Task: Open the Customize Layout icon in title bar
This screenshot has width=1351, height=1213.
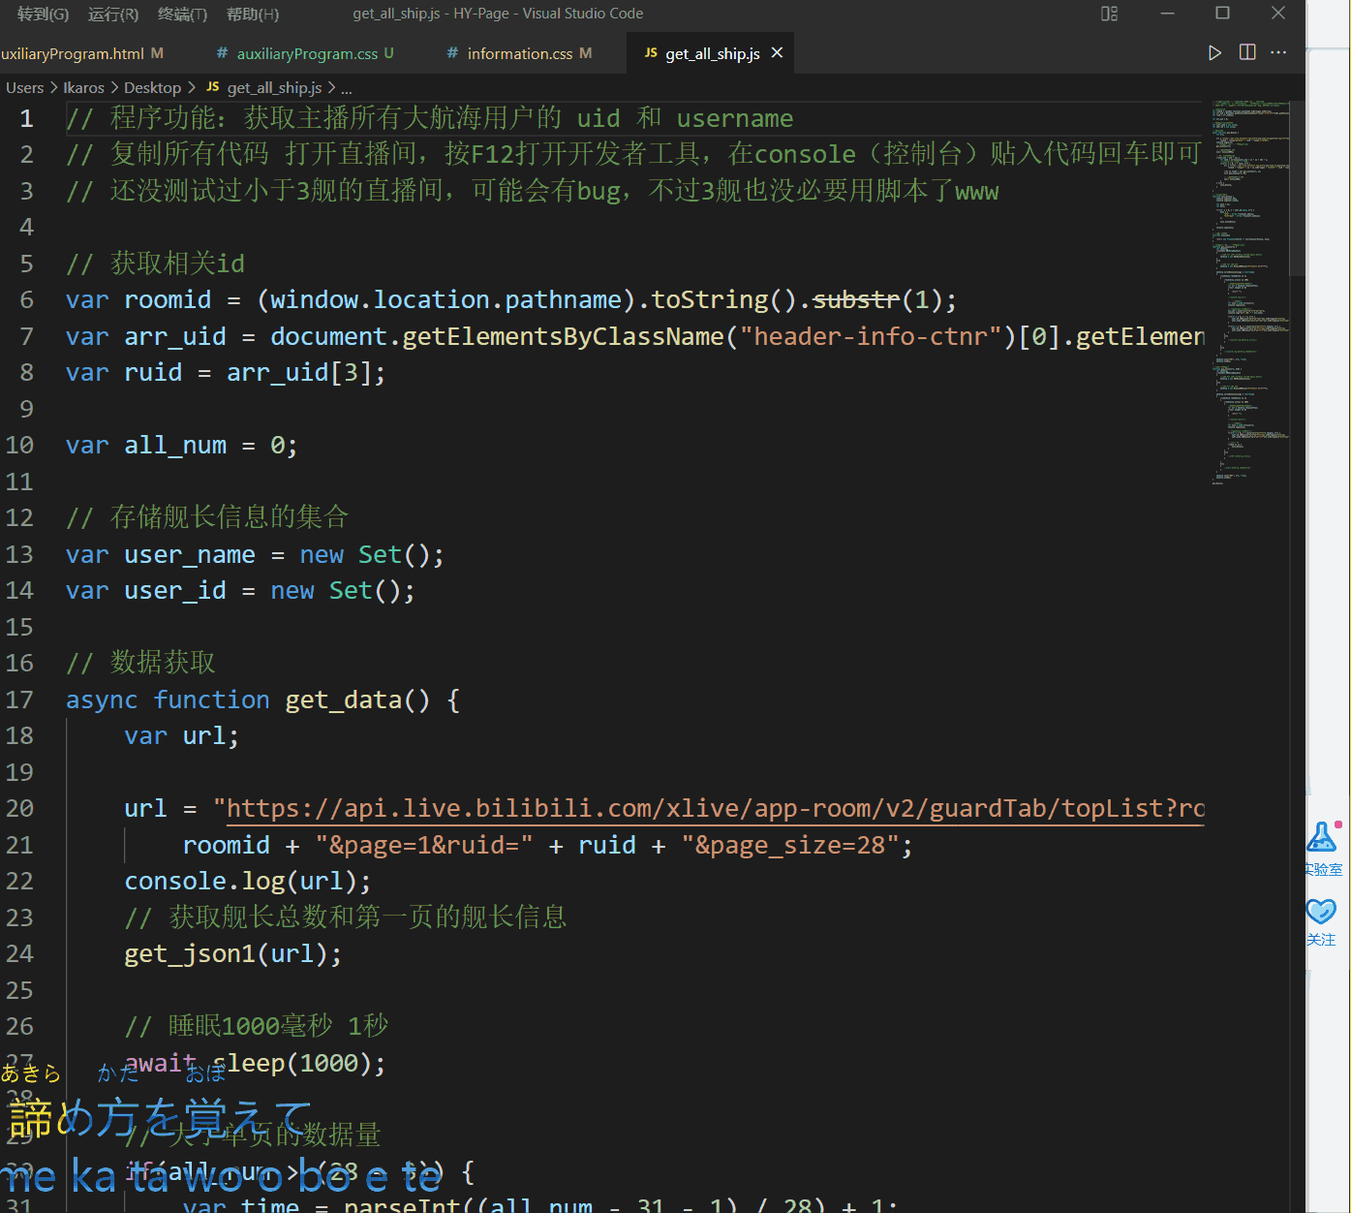Action: coord(1110,14)
